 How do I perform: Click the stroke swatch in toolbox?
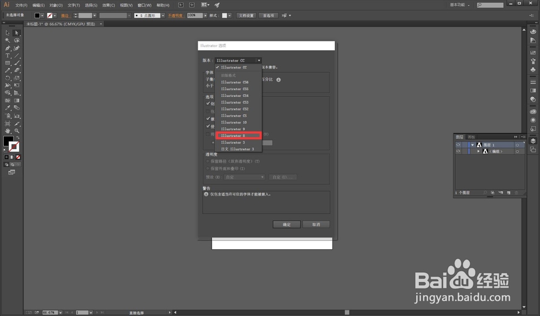pyautogui.click(x=14, y=147)
